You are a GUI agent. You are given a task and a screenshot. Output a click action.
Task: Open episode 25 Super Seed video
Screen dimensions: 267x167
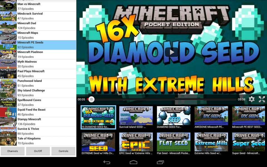click(249, 144)
